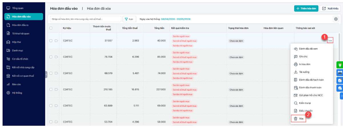Go to Kết nối cơ quan thuế
Image resolution: width=343 pixels, height=128 pixels.
coord(23,76)
